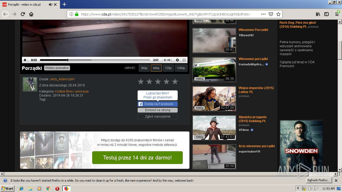Mute the tab via speaker icon

pos(51,5)
